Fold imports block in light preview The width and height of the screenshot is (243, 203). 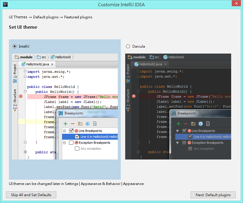(x=25, y=72)
